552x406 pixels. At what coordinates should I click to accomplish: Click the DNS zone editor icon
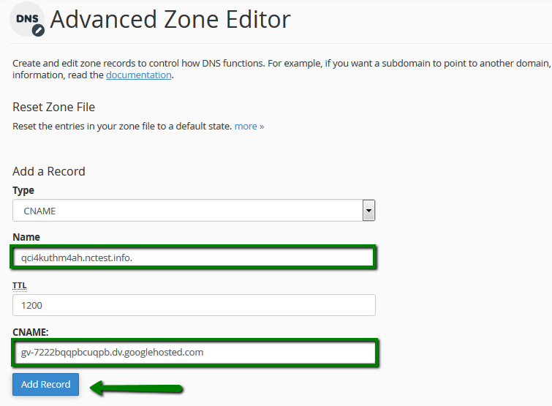(27, 19)
